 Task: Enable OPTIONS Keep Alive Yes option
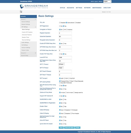(x=63, y=43)
